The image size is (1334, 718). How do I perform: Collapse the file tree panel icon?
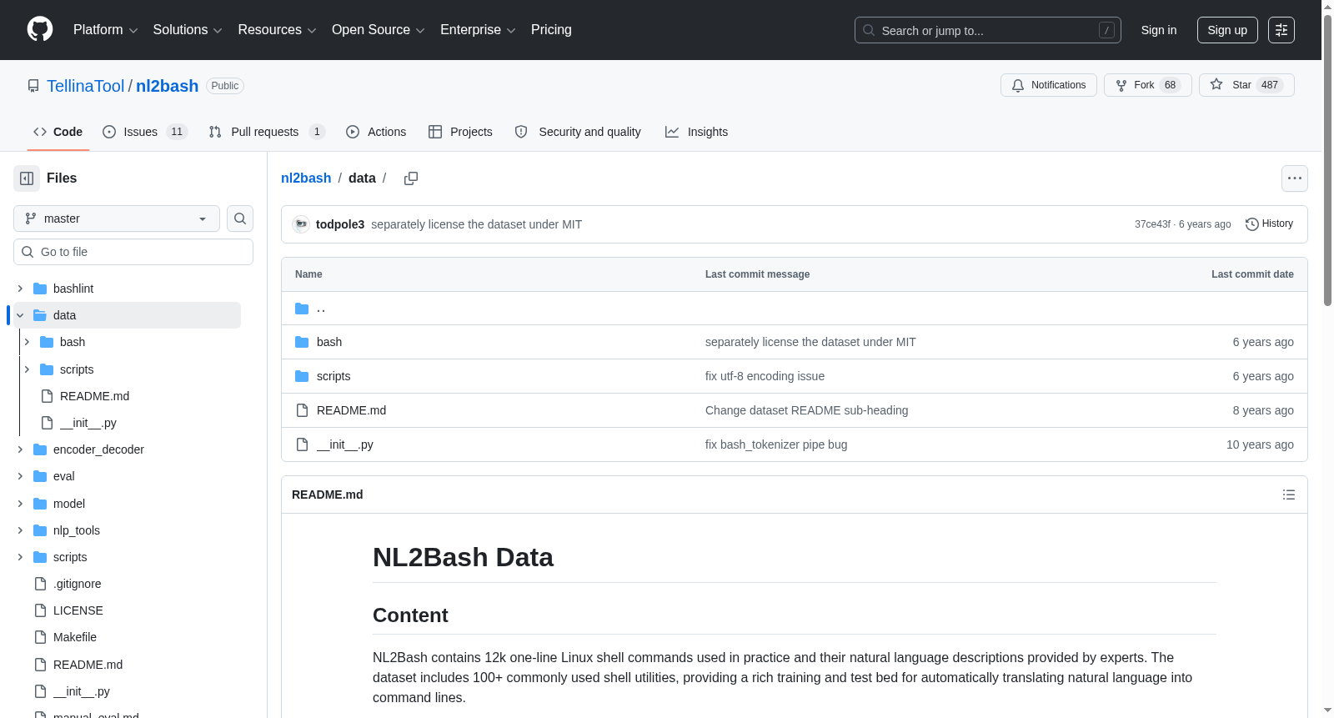click(27, 178)
